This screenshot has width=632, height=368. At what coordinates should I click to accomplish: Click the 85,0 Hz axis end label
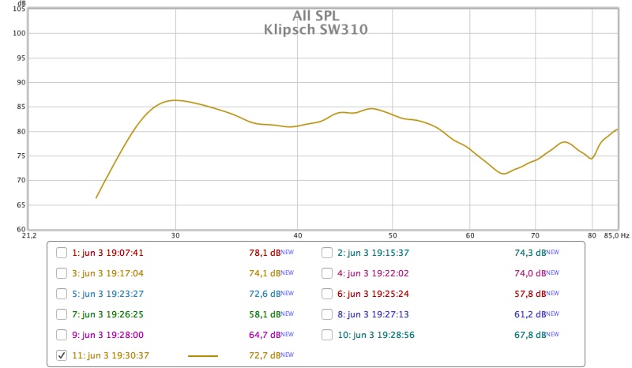pos(616,235)
